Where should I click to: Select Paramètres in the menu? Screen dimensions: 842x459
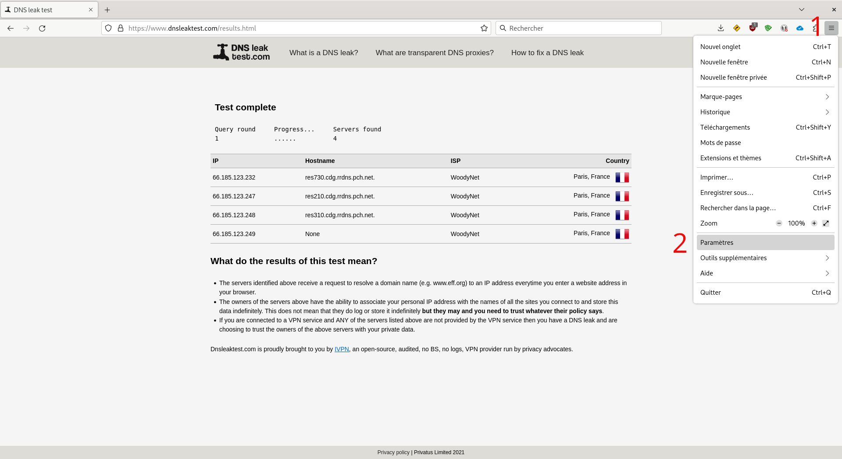coord(765,243)
